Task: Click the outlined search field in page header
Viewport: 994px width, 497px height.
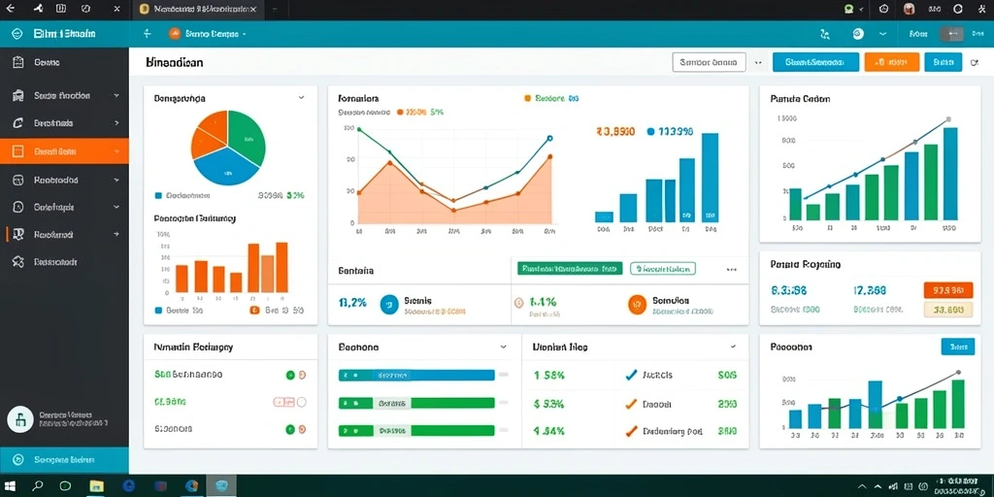Action: pyautogui.click(x=708, y=62)
